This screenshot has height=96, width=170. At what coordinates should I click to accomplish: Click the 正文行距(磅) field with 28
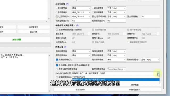[x=150, y=17]
